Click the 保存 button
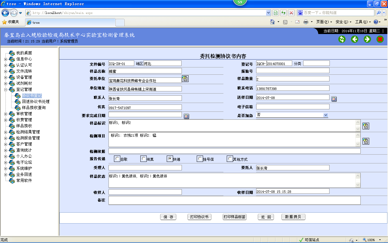This screenshot has height=243, width=388. pyautogui.click(x=168, y=217)
